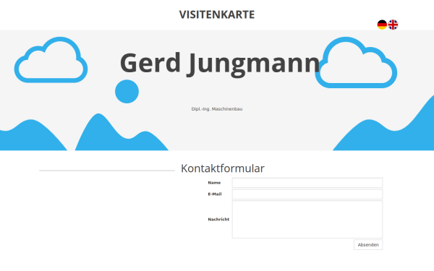434x271 pixels.
Task: Click the Name field label
Action: tap(214, 183)
